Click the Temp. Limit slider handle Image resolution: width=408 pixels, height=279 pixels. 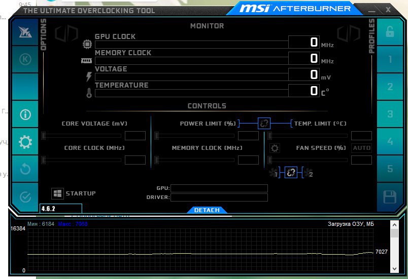(270, 136)
